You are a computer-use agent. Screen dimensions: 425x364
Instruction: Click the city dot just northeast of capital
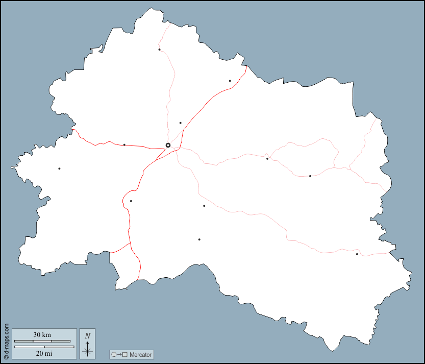(180, 123)
